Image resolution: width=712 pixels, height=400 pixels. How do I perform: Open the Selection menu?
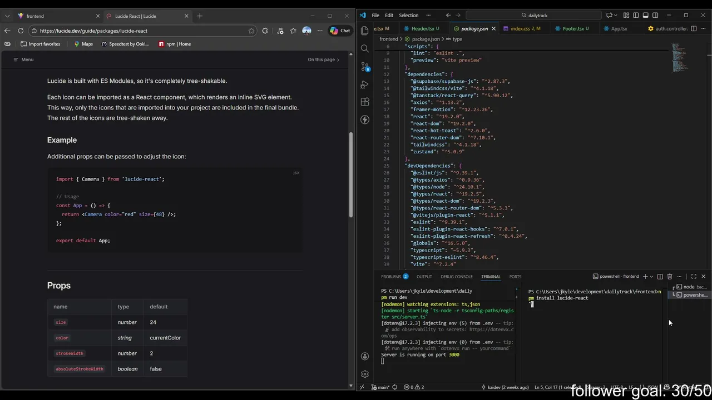tap(408, 15)
